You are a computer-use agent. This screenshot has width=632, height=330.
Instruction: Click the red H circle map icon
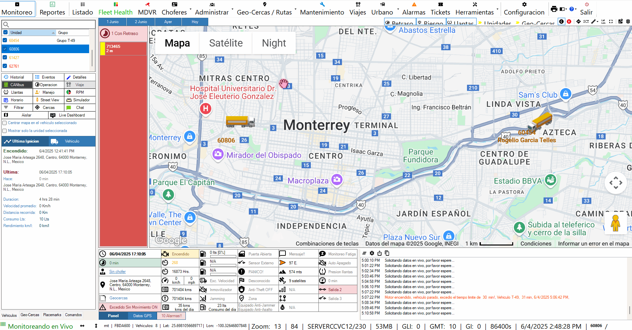(x=569, y=21)
